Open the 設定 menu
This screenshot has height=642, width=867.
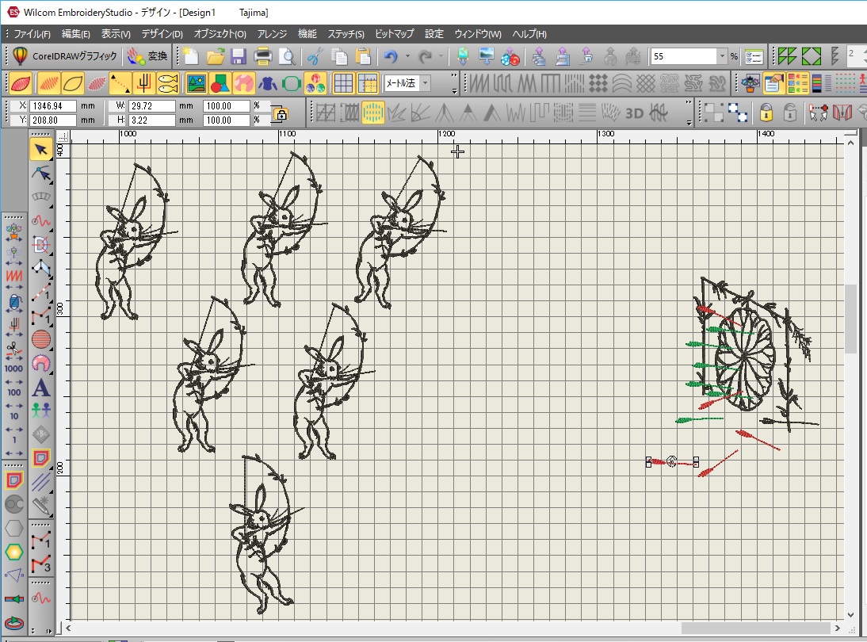click(x=434, y=34)
